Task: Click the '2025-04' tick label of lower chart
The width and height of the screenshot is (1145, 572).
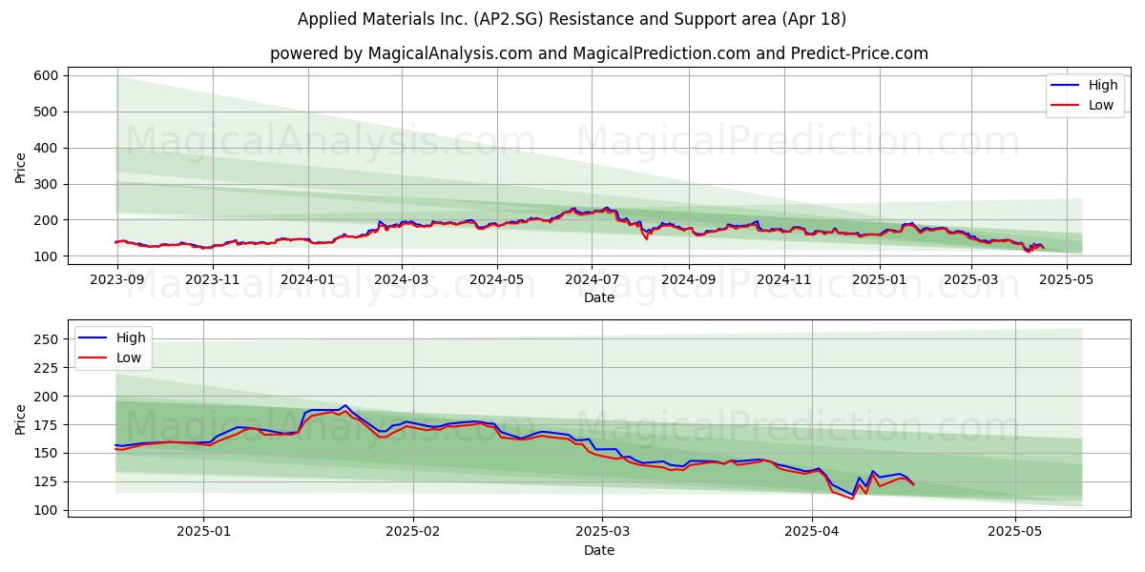Action: 812,533
